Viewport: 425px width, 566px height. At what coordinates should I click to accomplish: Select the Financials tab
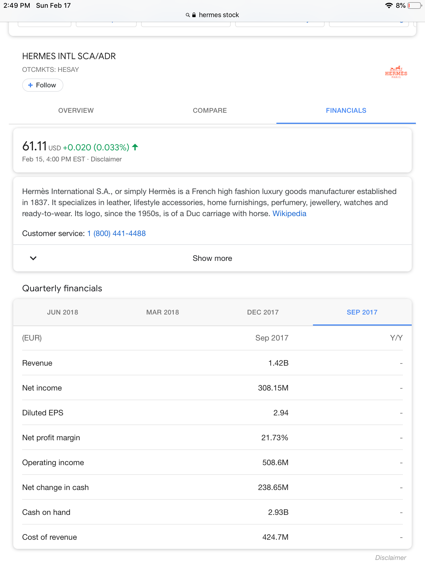pos(346,111)
